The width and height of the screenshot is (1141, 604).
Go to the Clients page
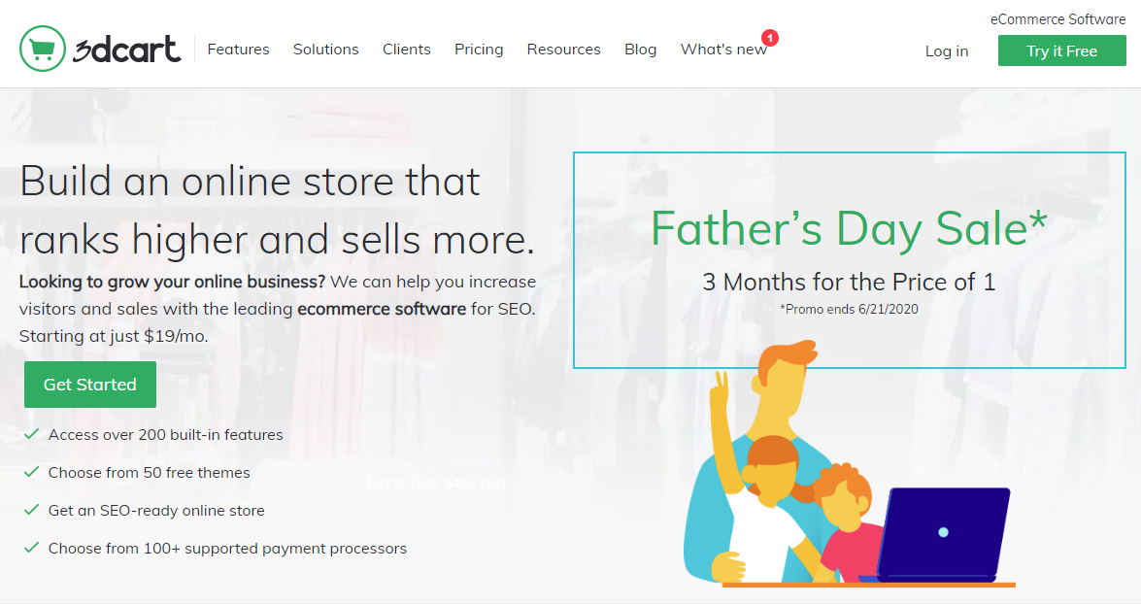click(x=407, y=50)
